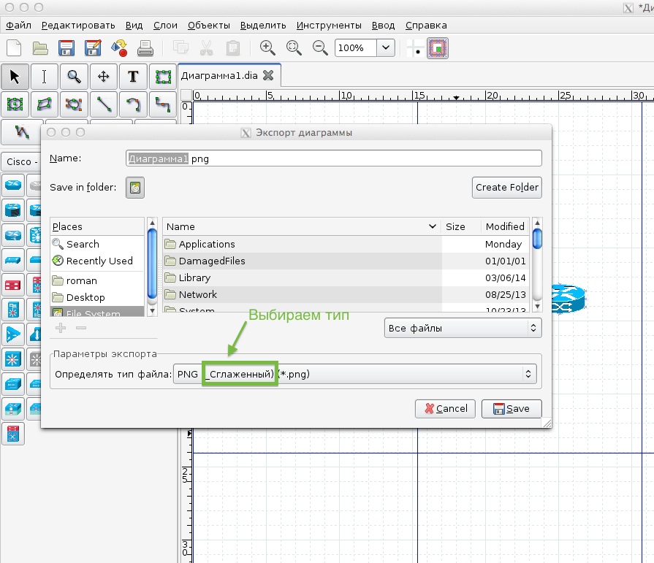
Task: Click the Create Folder button
Action: pyautogui.click(x=506, y=187)
